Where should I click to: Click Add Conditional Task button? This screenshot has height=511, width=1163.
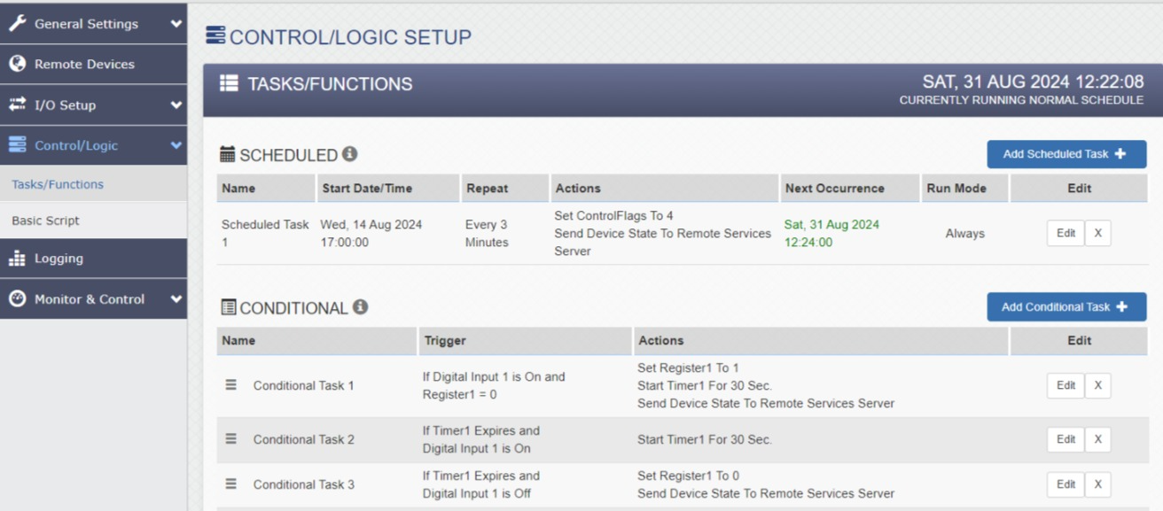pos(1066,306)
